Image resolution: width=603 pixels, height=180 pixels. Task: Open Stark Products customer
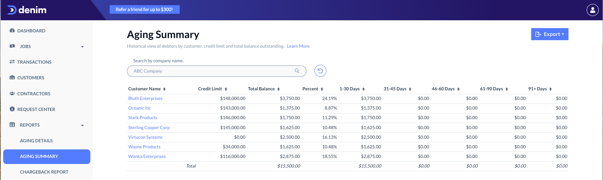(143, 118)
